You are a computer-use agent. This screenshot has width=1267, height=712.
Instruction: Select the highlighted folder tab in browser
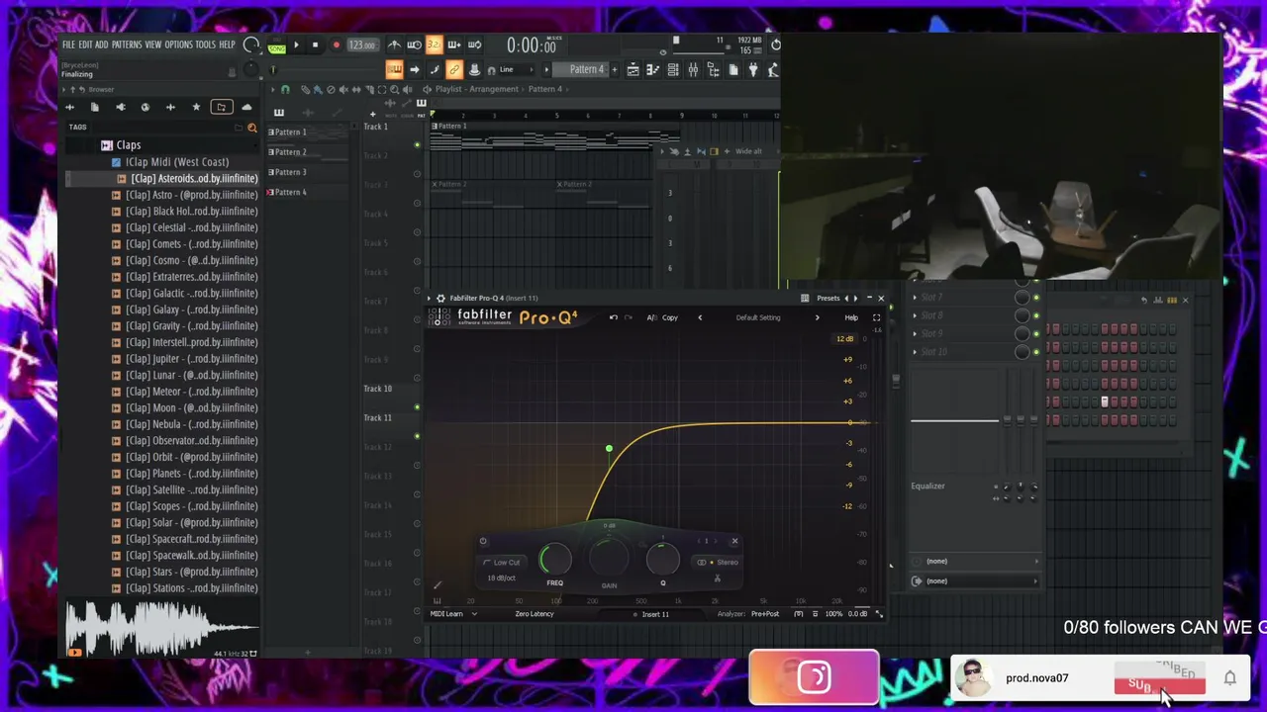point(221,107)
